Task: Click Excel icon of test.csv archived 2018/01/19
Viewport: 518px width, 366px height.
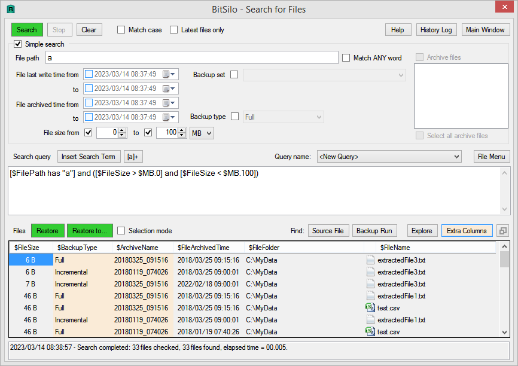Action: pos(370,331)
